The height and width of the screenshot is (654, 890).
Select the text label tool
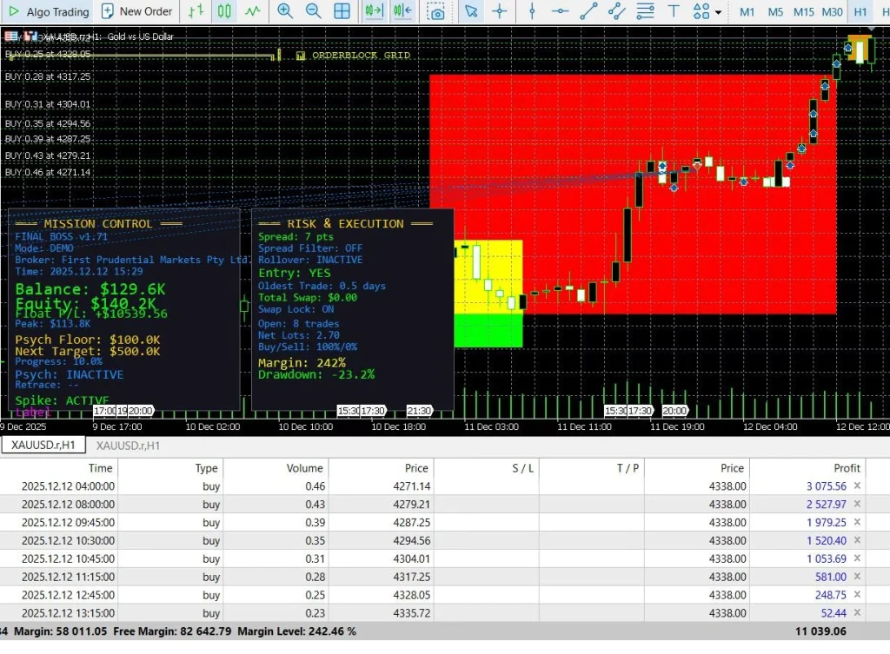[x=674, y=11]
